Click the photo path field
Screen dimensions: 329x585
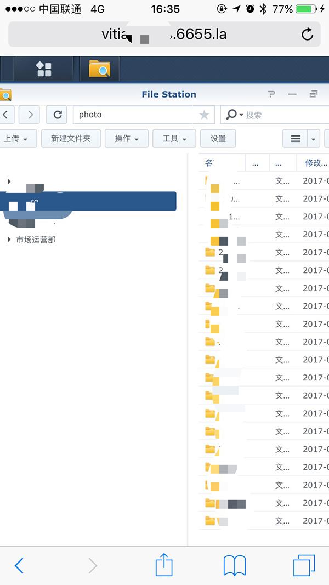point(137,115)
